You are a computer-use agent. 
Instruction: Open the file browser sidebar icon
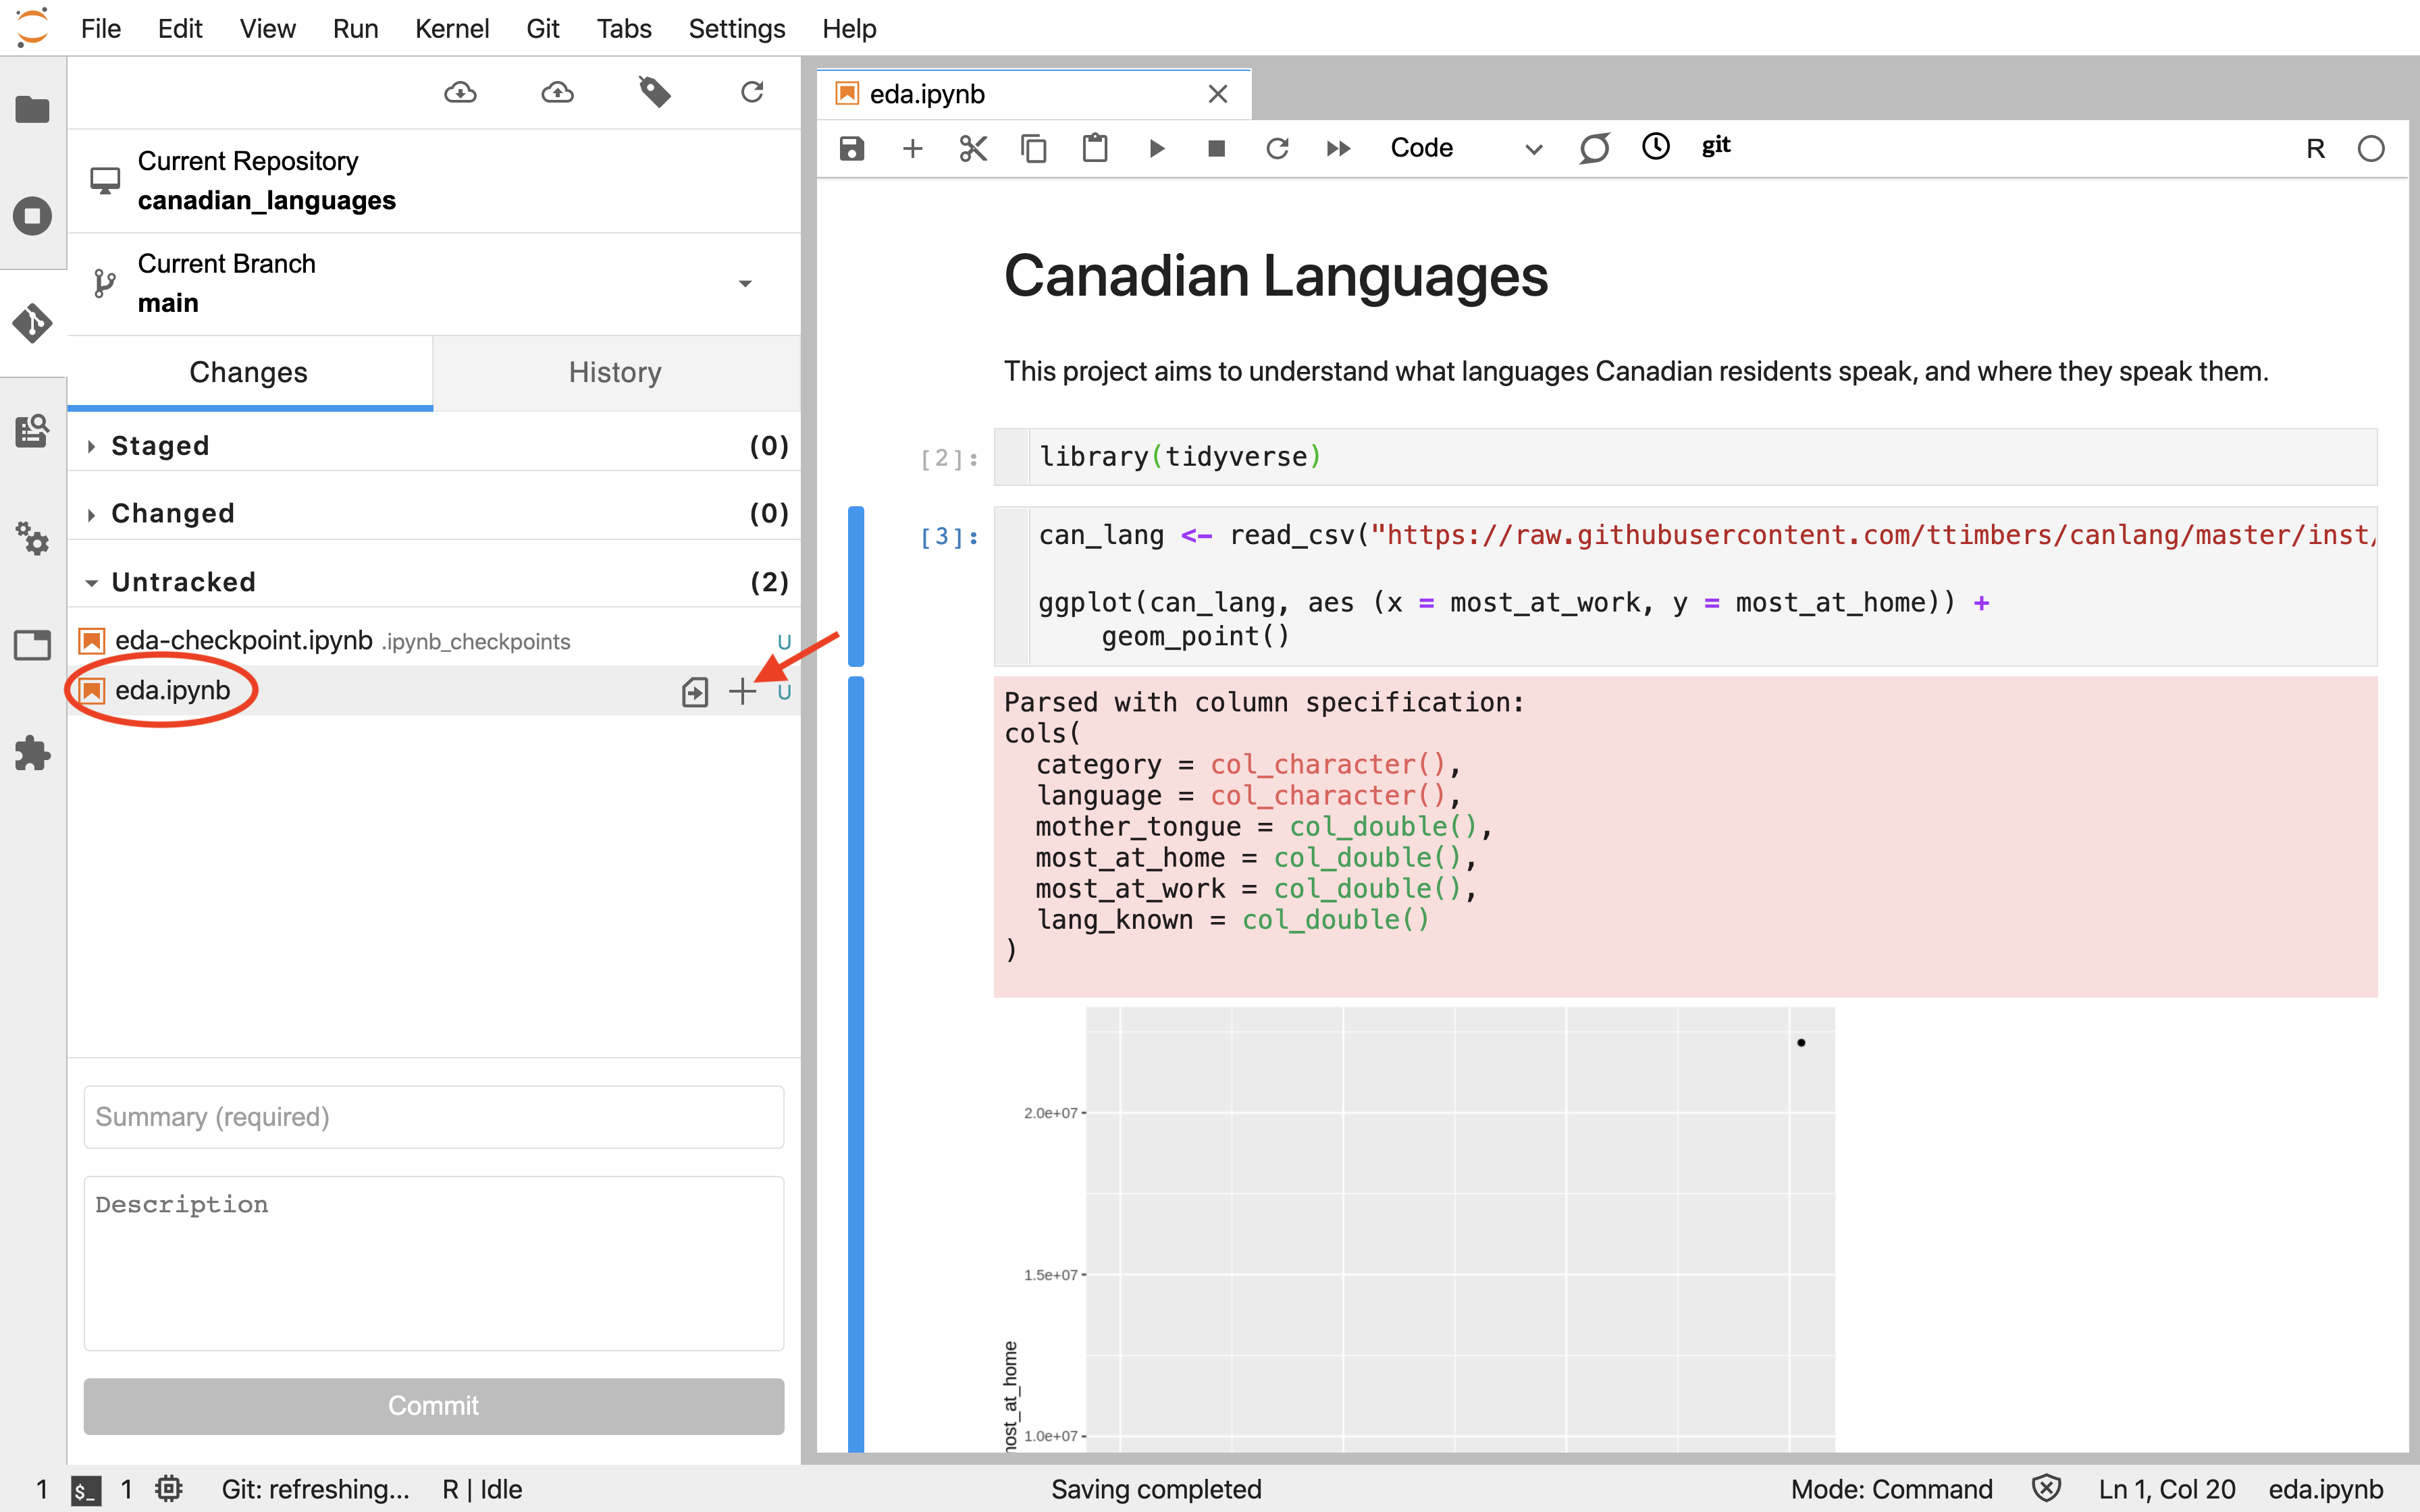click(x=32, y=109)
